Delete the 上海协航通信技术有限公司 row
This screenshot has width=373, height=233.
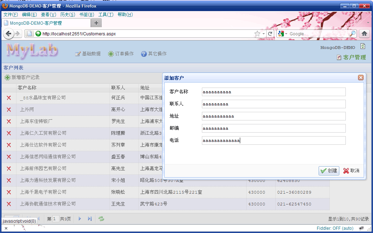tap(9, 204)
